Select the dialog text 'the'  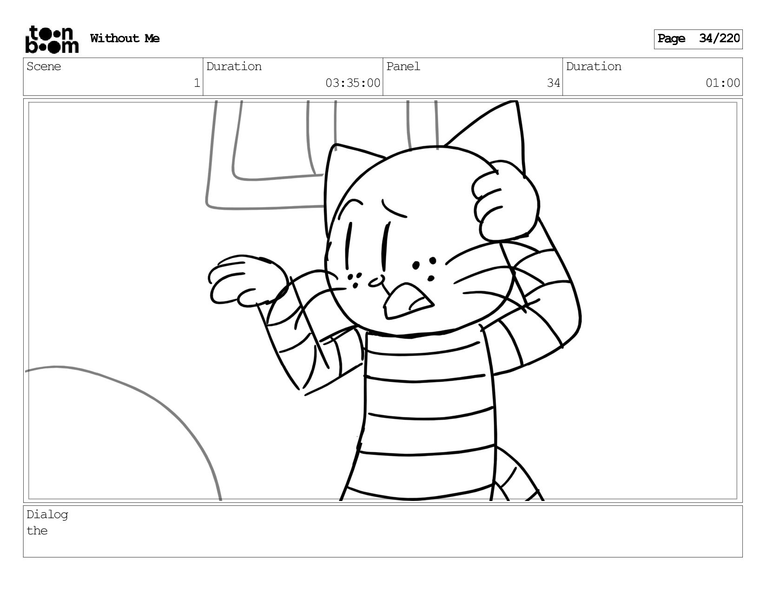37,531
